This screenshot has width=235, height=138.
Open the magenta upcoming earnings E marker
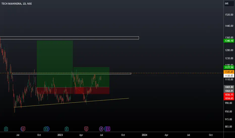pos(108,129)
